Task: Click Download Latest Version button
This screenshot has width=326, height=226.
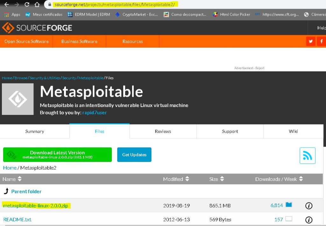Action: (x=57, y=155)
